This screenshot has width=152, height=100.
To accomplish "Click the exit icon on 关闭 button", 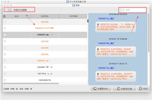I will pyautogui.click(x=141, y=88).
